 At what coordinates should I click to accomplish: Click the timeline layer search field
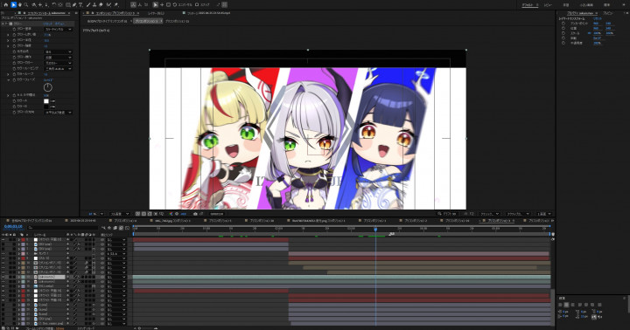coord(63,227)
